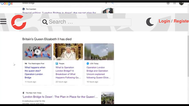Click '18 hours ago' timestamp
Screen dimensions: 189x106
(x=92, y=82)
